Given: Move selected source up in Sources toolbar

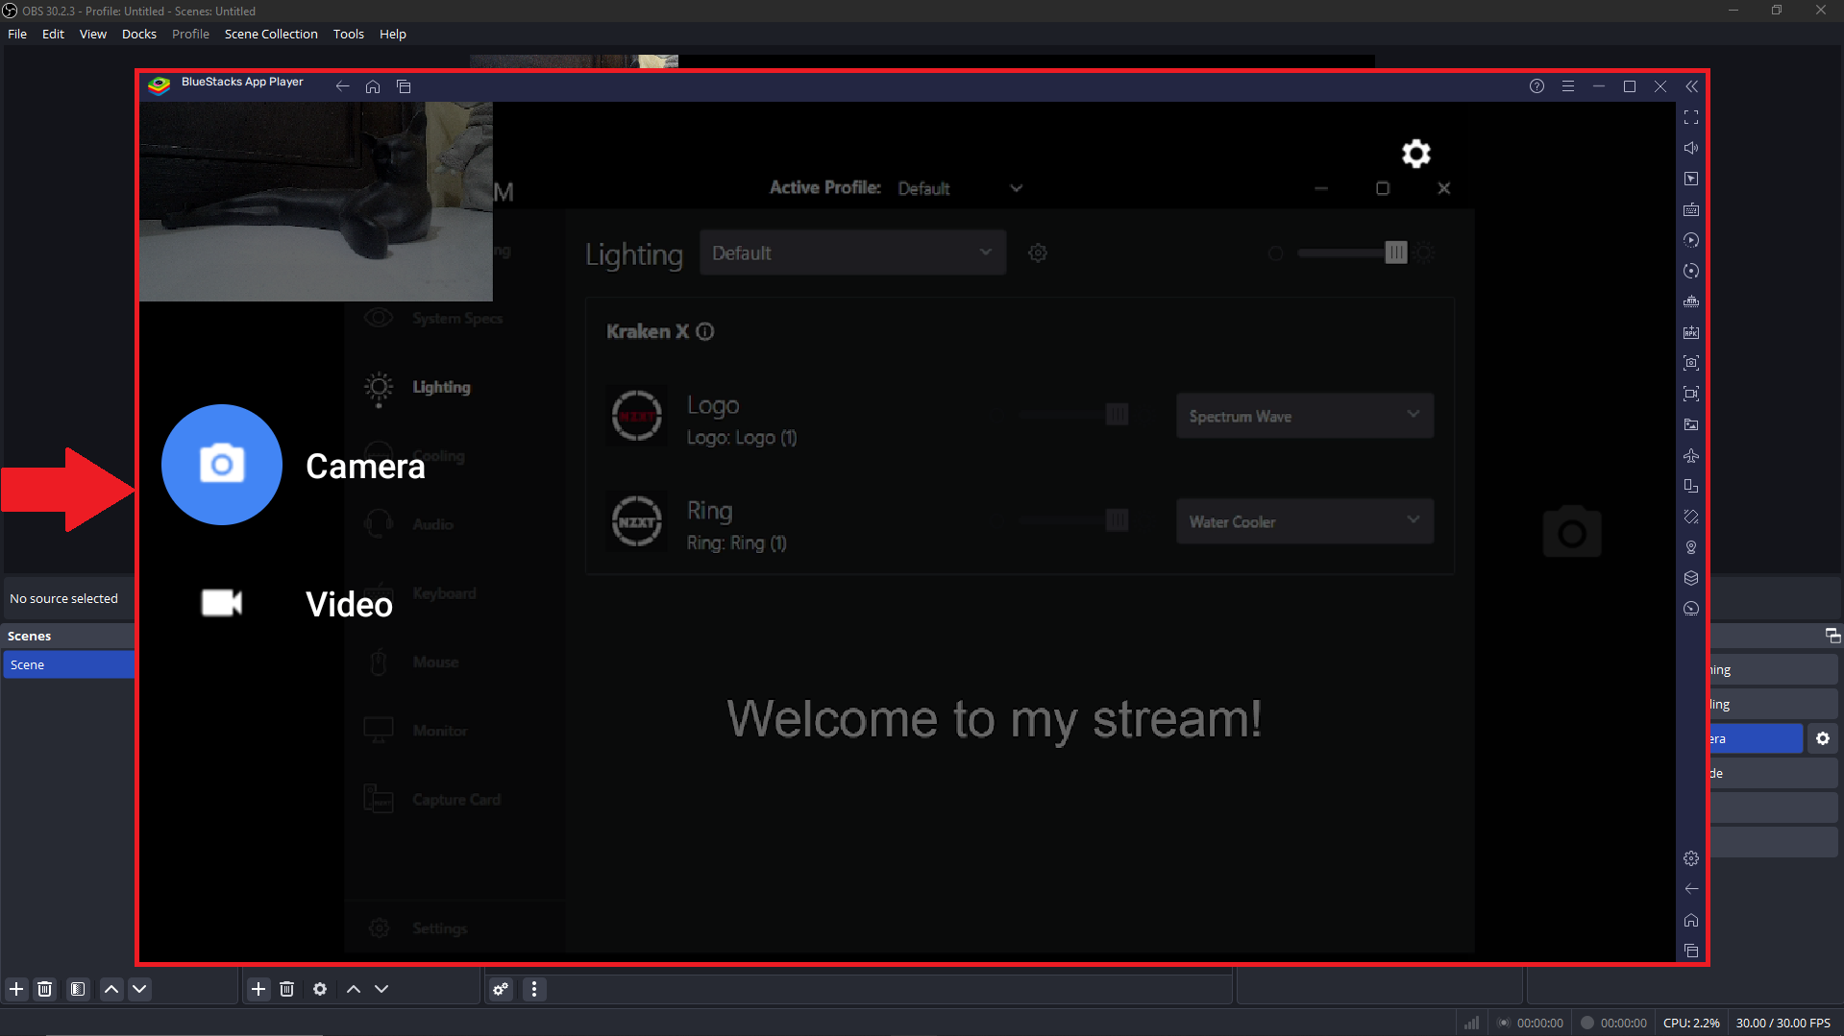Looking at the screenshot, I should [354, 989].
